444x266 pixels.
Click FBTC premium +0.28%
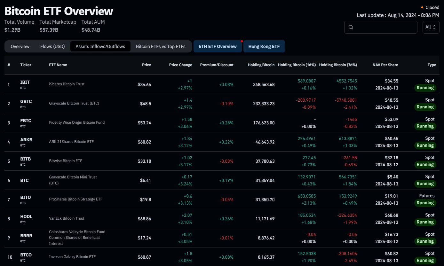(x=226, y=123)
